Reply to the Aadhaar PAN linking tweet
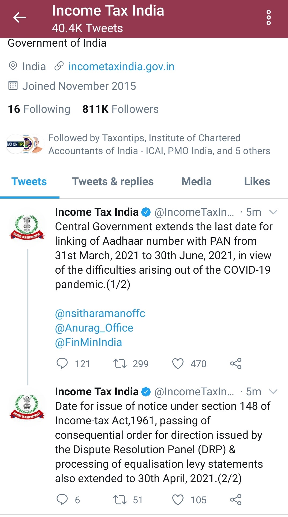 coord(62,364)
